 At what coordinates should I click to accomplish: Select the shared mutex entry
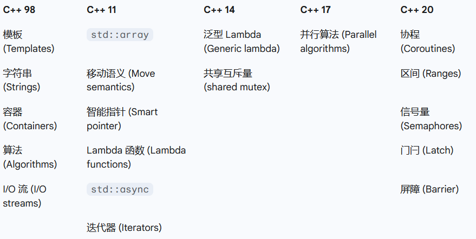(237, 80)
